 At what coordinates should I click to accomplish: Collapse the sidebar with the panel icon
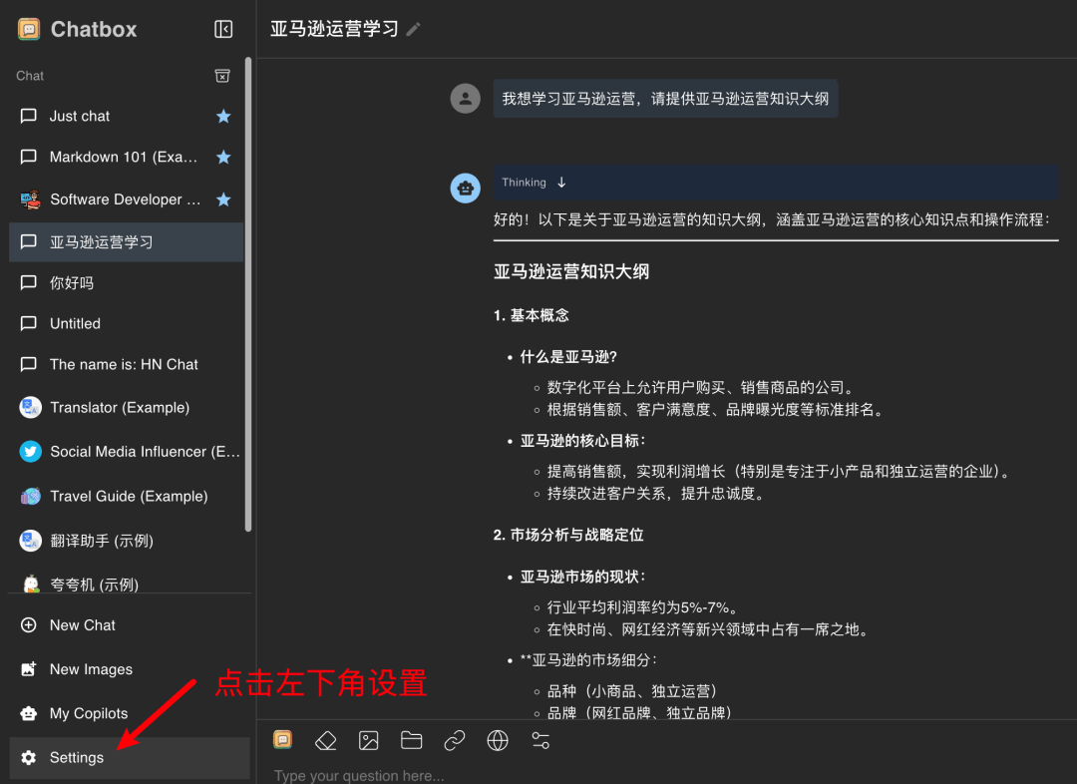click(223, 29)
